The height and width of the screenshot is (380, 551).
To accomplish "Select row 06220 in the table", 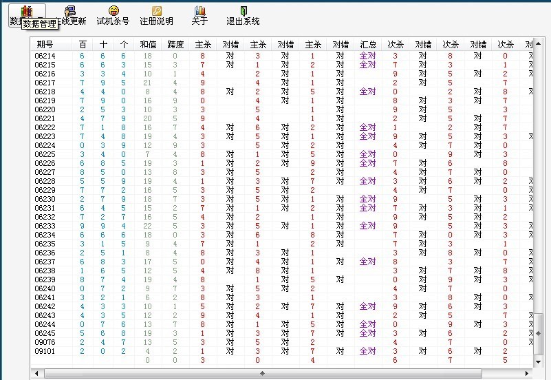I will 282,109.
